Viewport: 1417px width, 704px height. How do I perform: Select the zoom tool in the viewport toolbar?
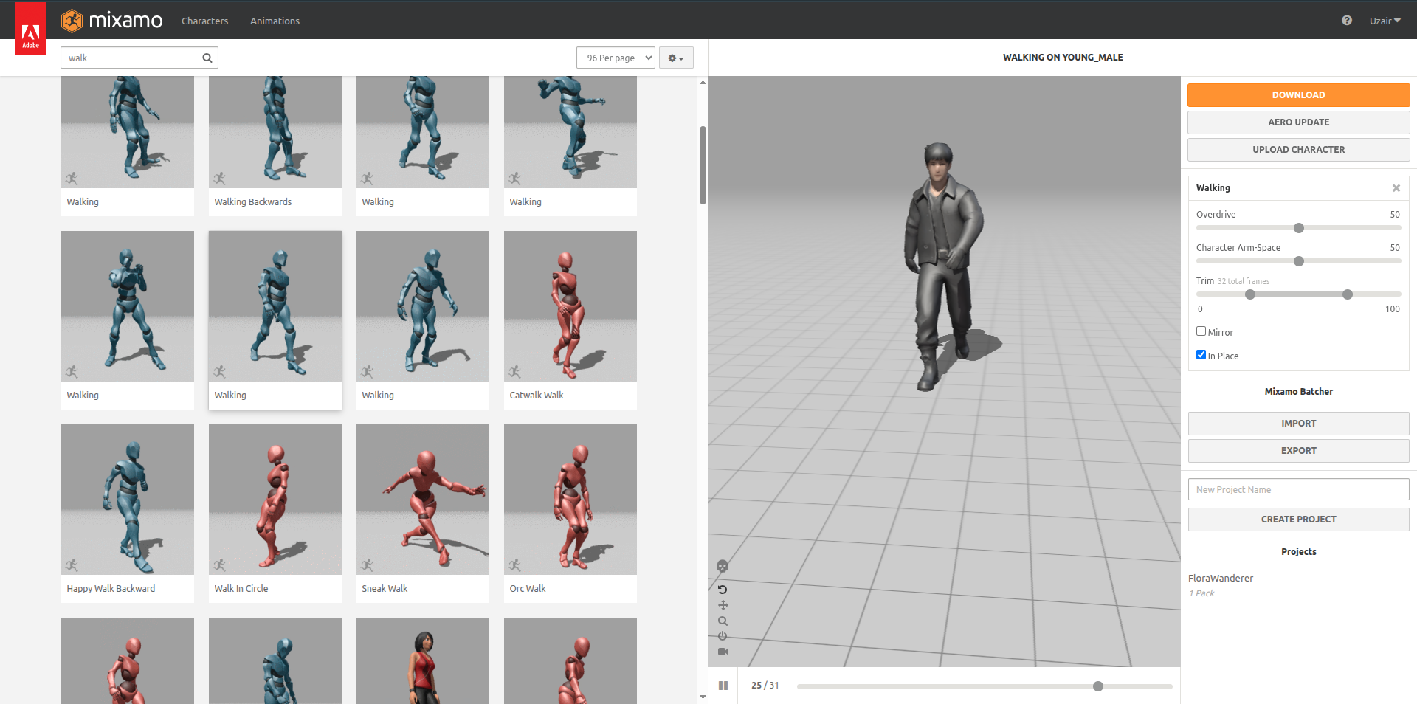(x=722, y=621)
